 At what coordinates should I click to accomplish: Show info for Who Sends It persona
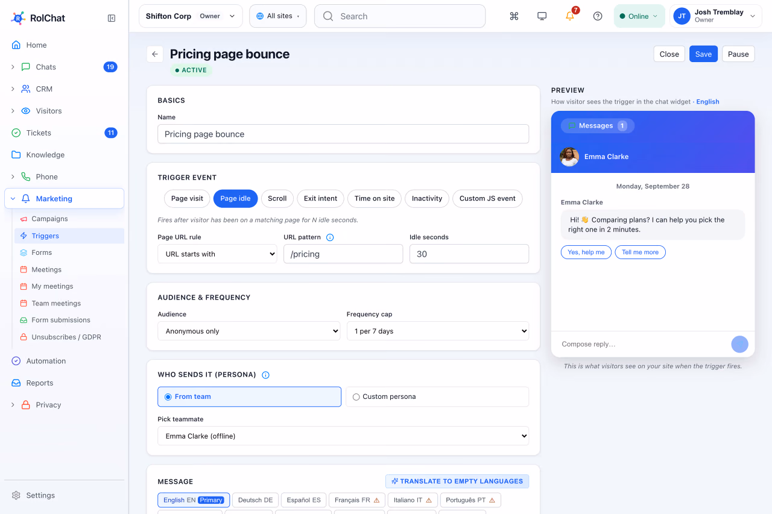pyautogui.click(x=265, y=375)
